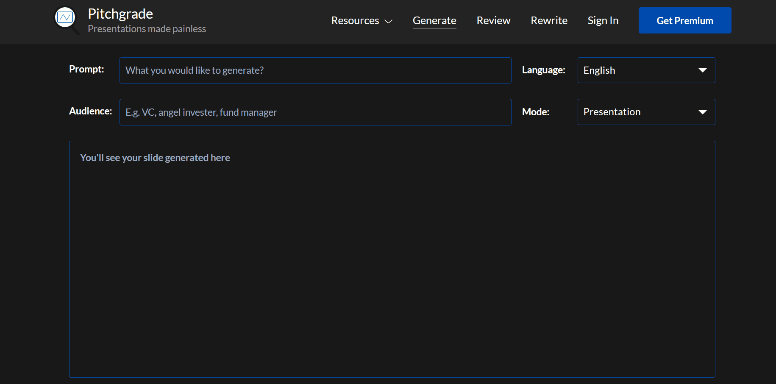
Task: Click the "You'll see your slide generated here" text
Action: pyautogui.click(x=155, y=158)
